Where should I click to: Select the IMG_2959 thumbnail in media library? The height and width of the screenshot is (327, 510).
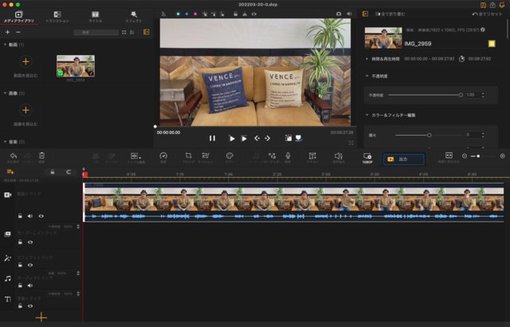coord(76,65)
